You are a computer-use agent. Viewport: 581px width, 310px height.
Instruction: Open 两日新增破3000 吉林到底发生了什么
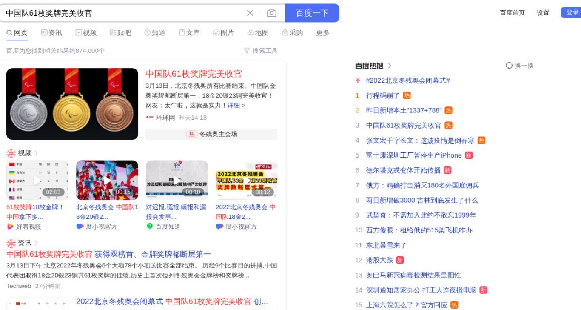(422, 200)
